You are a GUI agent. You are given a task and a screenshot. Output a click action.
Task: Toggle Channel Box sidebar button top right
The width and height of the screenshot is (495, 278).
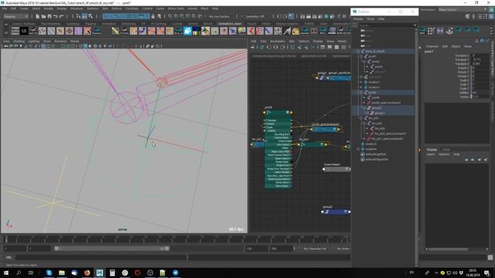(x=492, y=16)
